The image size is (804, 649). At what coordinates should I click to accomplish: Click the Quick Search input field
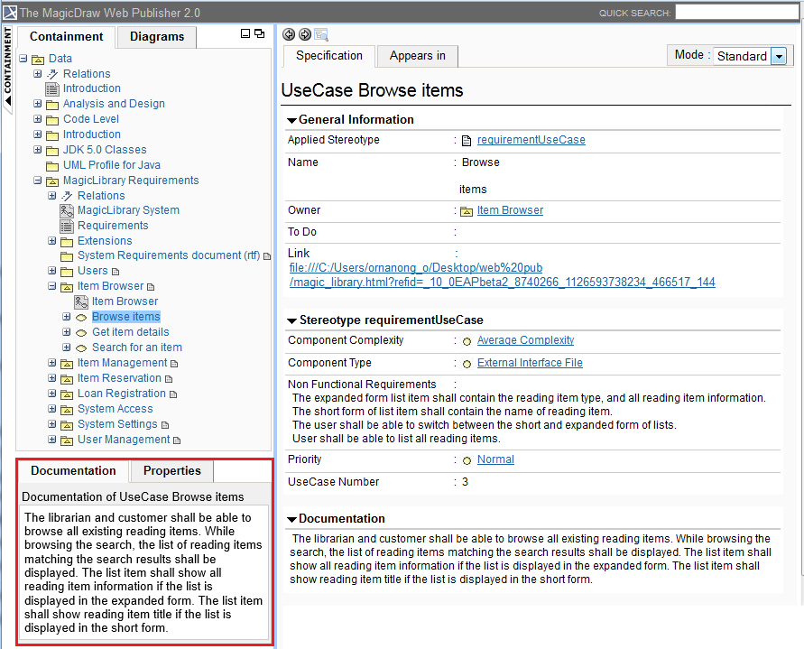click(x=736, y=13)
